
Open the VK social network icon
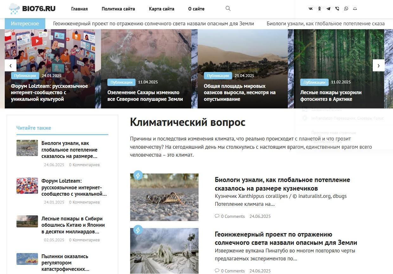pos(311,9)
